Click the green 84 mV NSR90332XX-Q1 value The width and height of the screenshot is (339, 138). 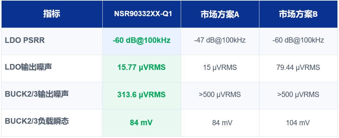[141, 122]
